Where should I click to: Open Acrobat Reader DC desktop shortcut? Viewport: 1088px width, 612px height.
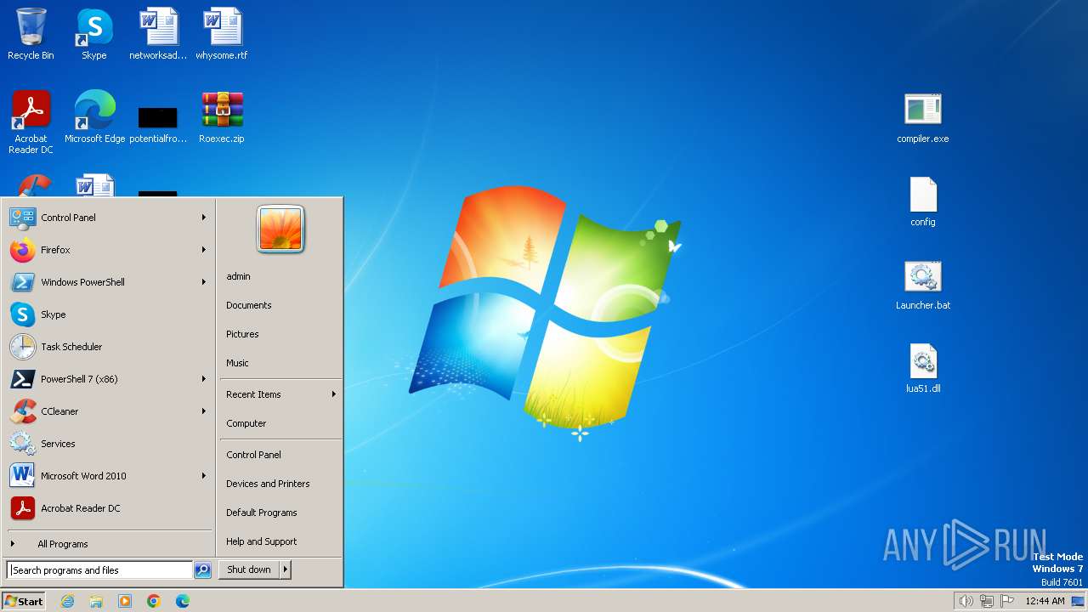(x=31, y=122)
